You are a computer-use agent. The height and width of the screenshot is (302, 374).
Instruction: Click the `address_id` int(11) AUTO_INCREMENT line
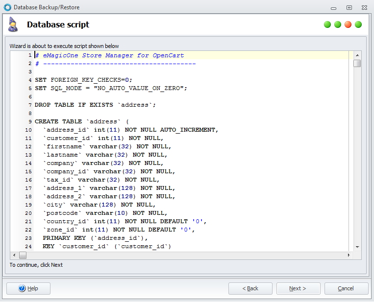(x=130, y=130)
